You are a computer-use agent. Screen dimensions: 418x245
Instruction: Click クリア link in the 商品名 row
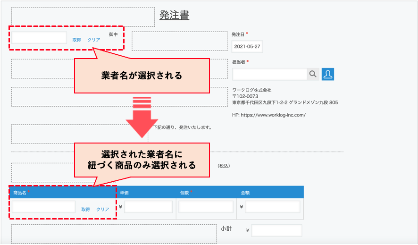[x=103, y=209]
